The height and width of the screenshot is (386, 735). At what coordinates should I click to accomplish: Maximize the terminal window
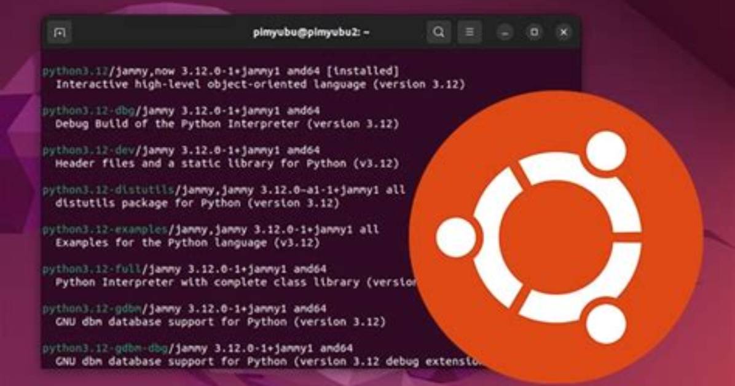(x=534, y=32)
